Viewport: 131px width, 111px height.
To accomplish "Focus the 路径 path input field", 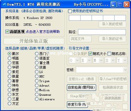I will 102,32.
